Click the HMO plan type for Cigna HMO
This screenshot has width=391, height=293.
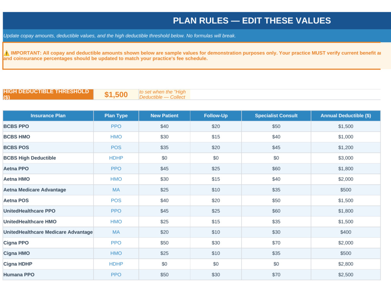(x=116, y=254)
